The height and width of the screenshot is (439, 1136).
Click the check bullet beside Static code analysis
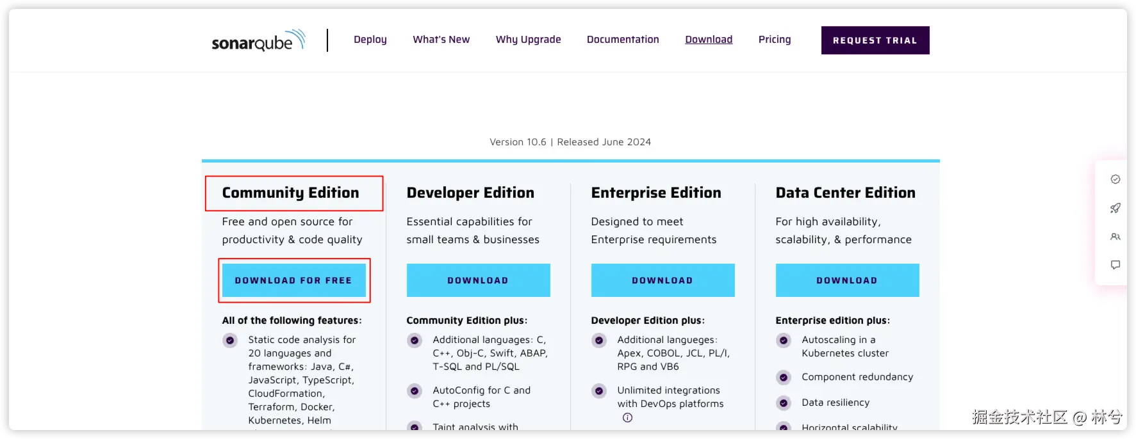point(230,340)
